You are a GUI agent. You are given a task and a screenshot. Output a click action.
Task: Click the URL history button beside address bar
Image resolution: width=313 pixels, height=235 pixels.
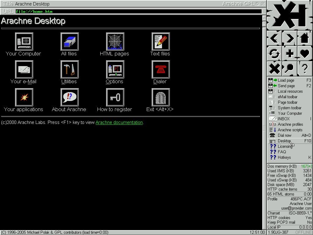point(264,11)
